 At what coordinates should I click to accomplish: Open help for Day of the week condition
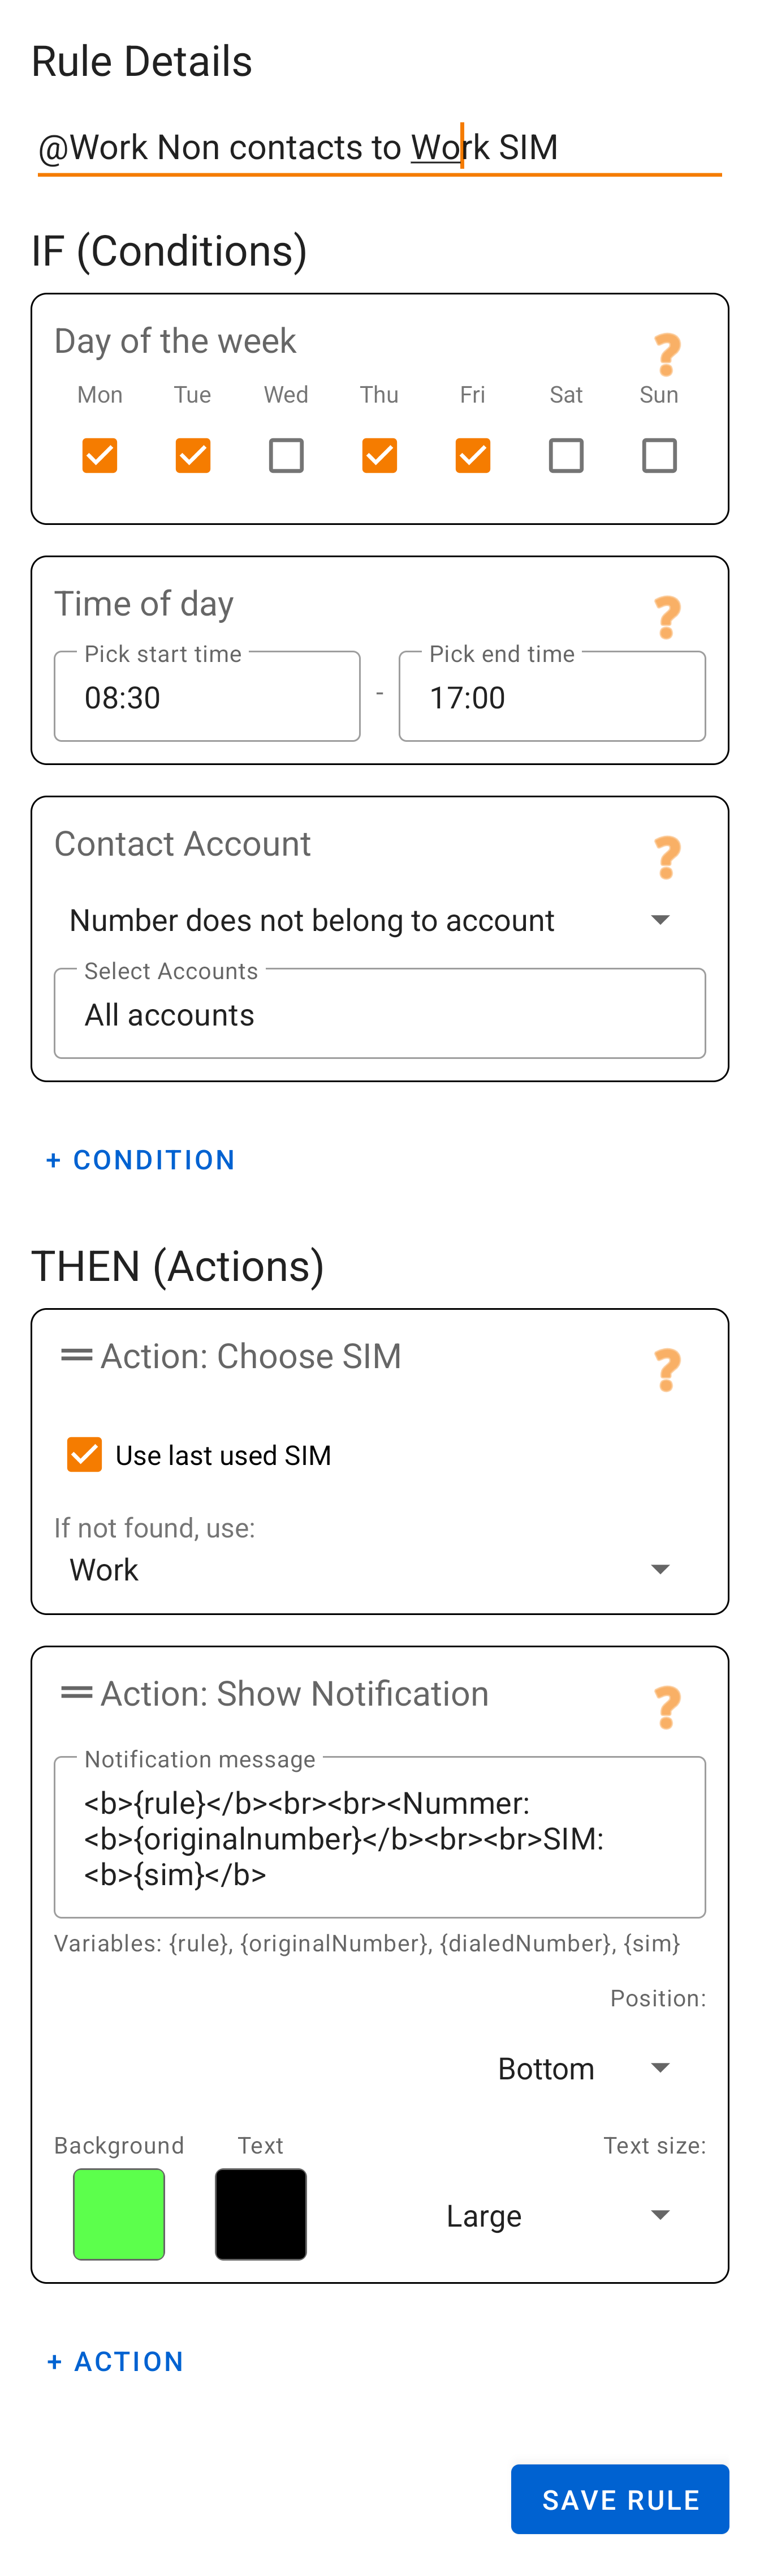pyautogui.click(x=666, y=353)
